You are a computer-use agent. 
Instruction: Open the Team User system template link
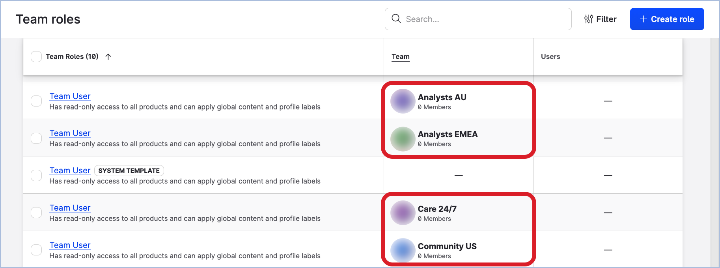pyautogui.click(x=70, y=171)
